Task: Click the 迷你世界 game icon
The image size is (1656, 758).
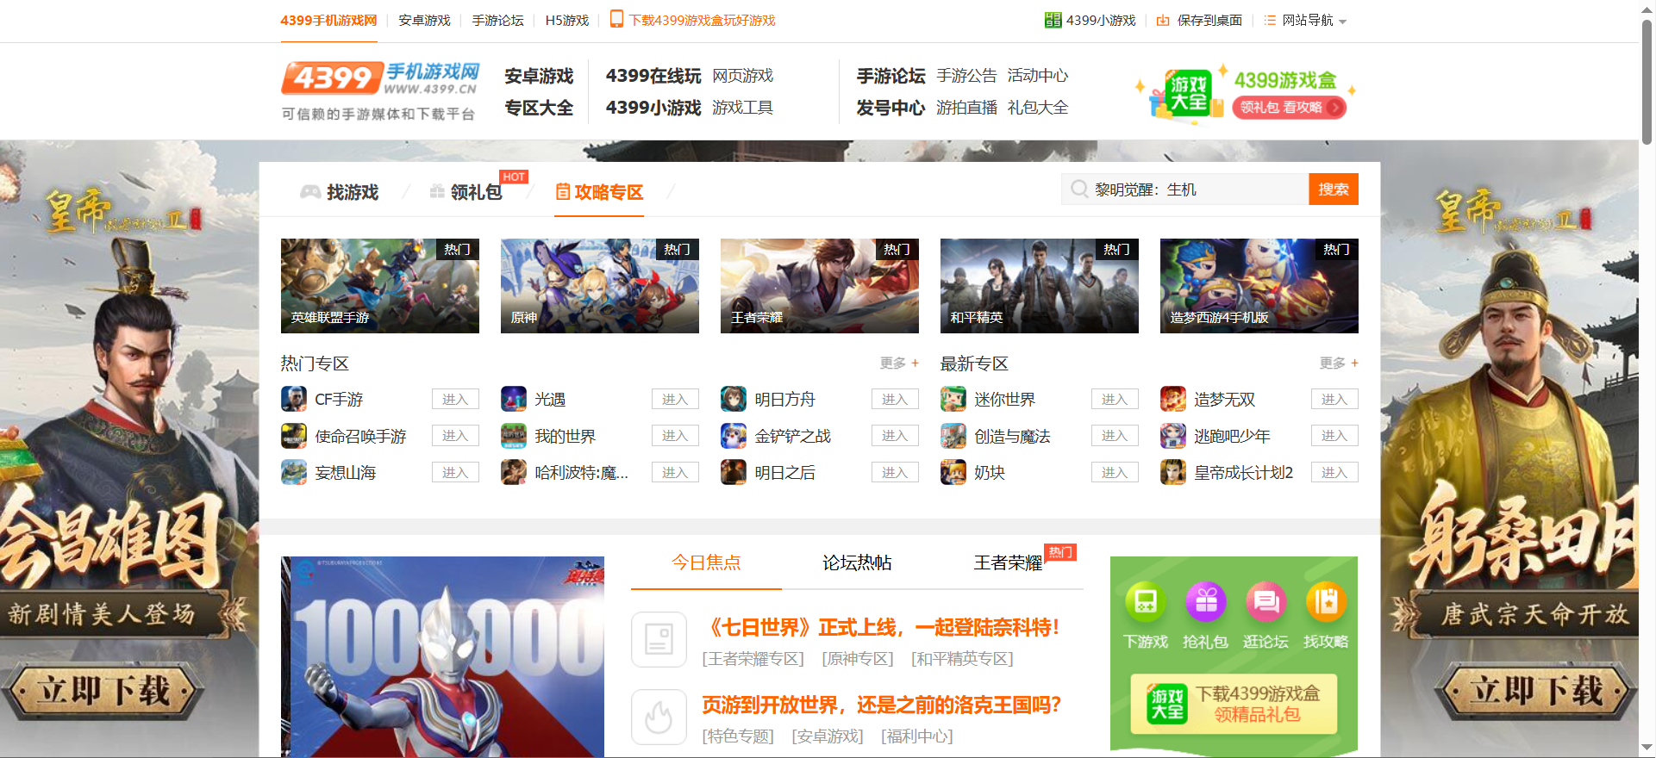Action: point(953,399)
